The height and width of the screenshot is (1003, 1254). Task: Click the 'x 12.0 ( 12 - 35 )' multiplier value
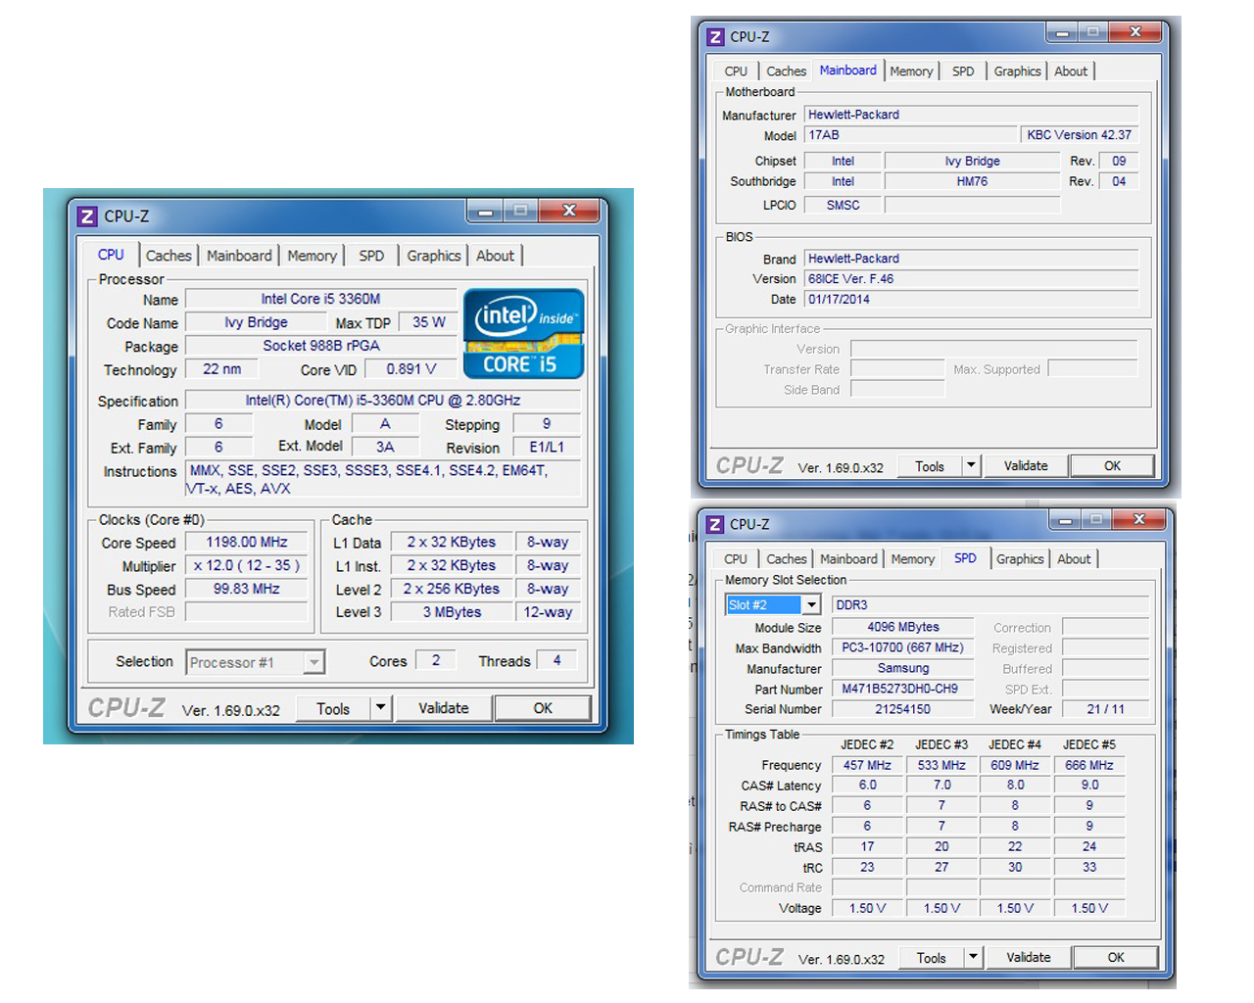247,565
